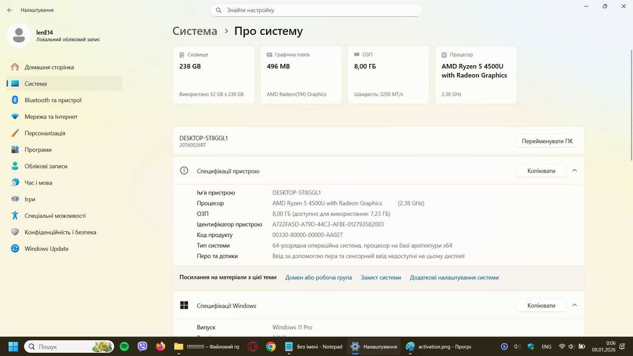Click the Система breadcrumb link
This screenshot has height=356, width=633.
194,31
